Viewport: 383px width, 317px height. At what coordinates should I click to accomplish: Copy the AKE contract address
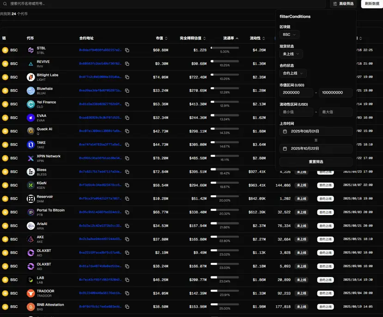click(127, 239)
